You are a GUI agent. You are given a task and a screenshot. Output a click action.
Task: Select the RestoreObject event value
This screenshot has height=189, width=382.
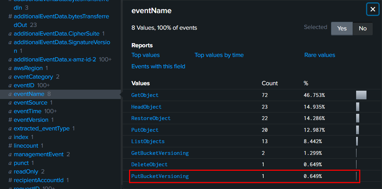151,118
